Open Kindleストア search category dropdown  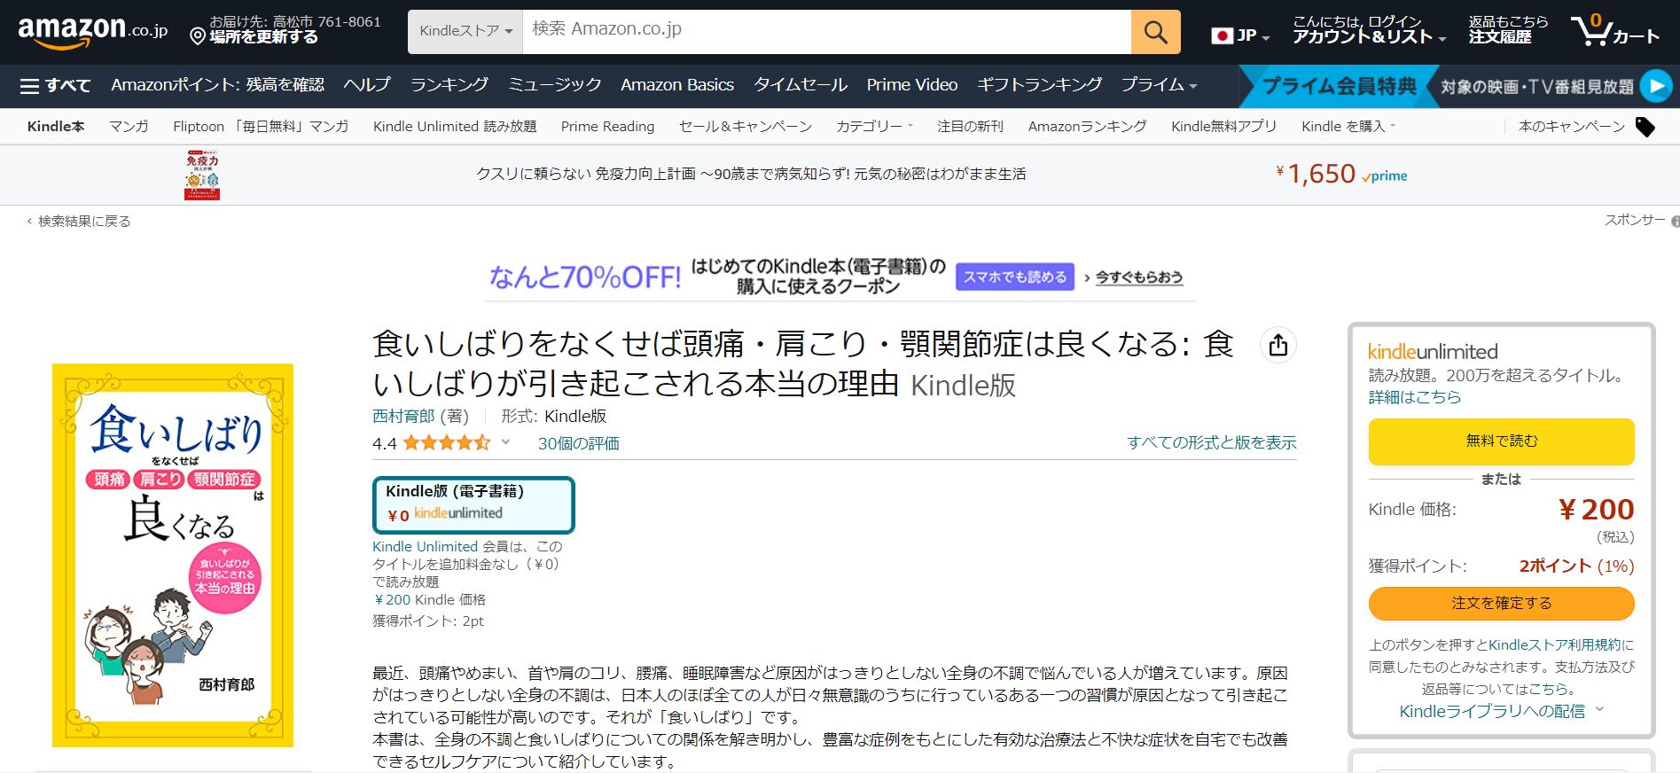click(x=465, y=31)
